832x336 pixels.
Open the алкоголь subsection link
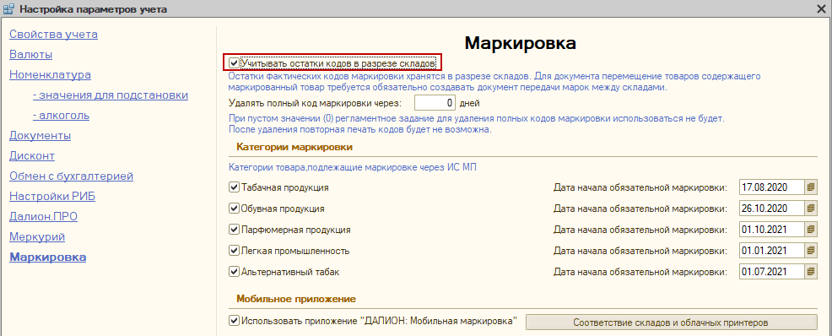click(61, 115)
